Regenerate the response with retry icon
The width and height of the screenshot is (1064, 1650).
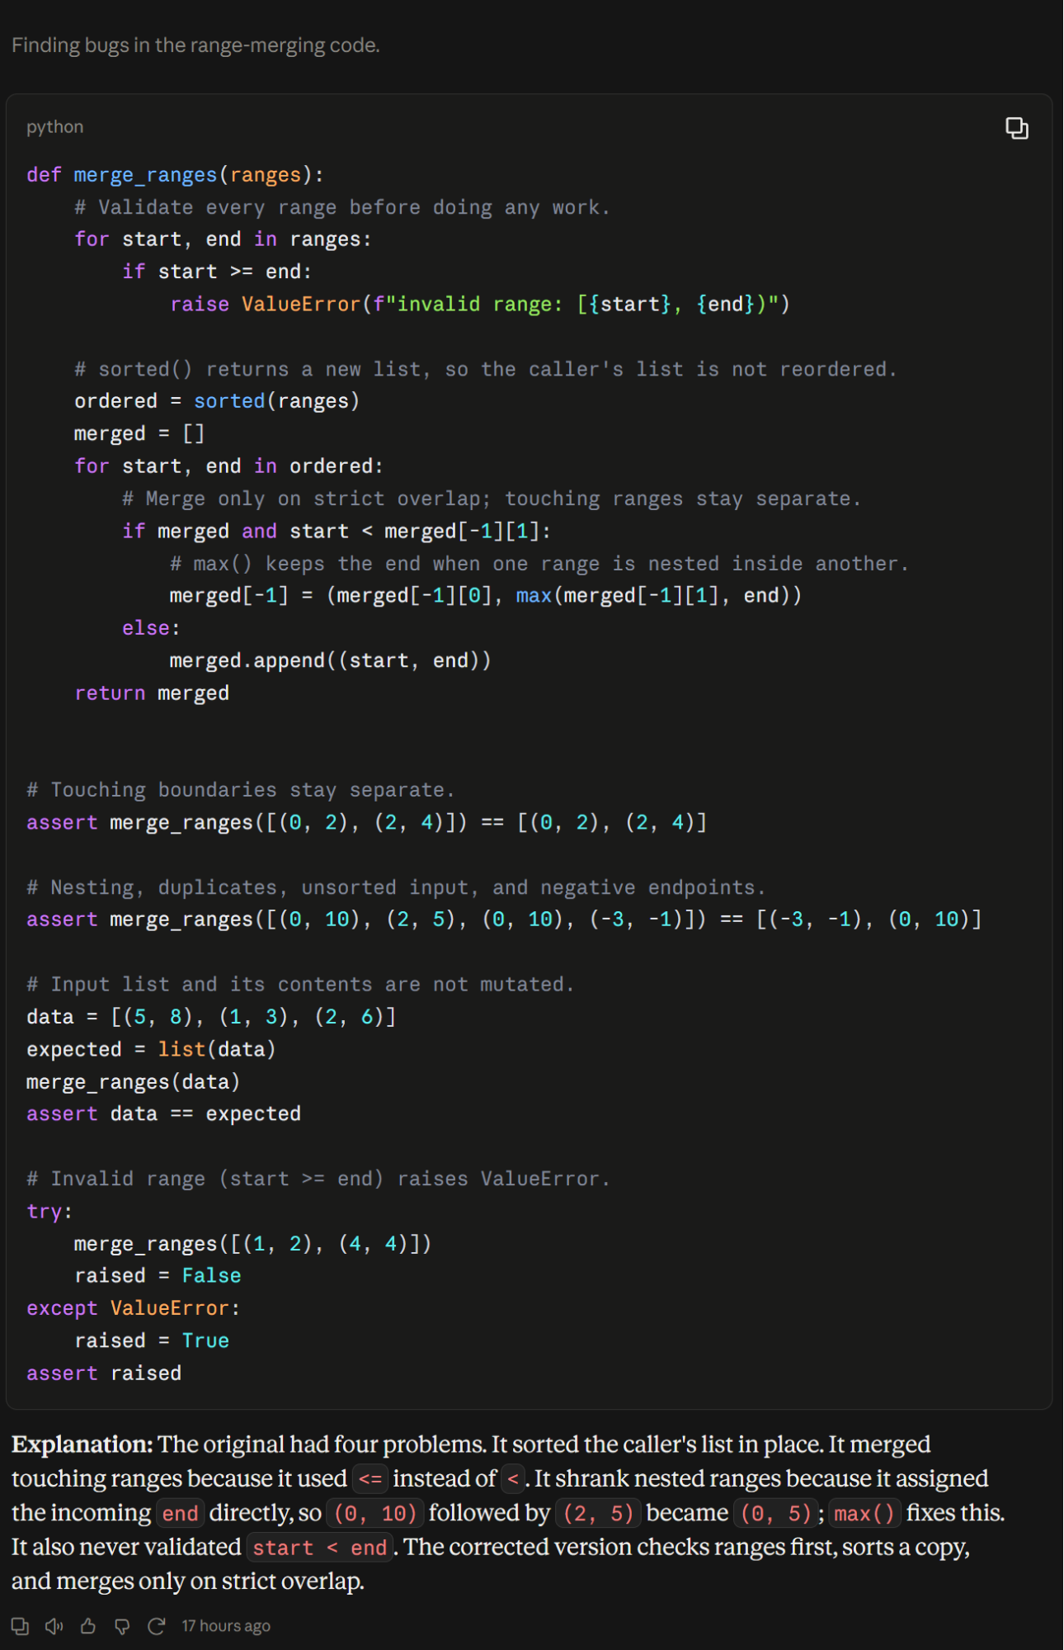(156, 1626)
